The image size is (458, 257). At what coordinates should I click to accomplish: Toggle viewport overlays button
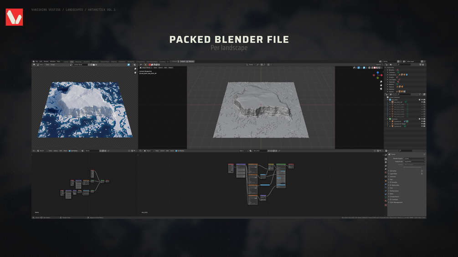coord(364,68)
